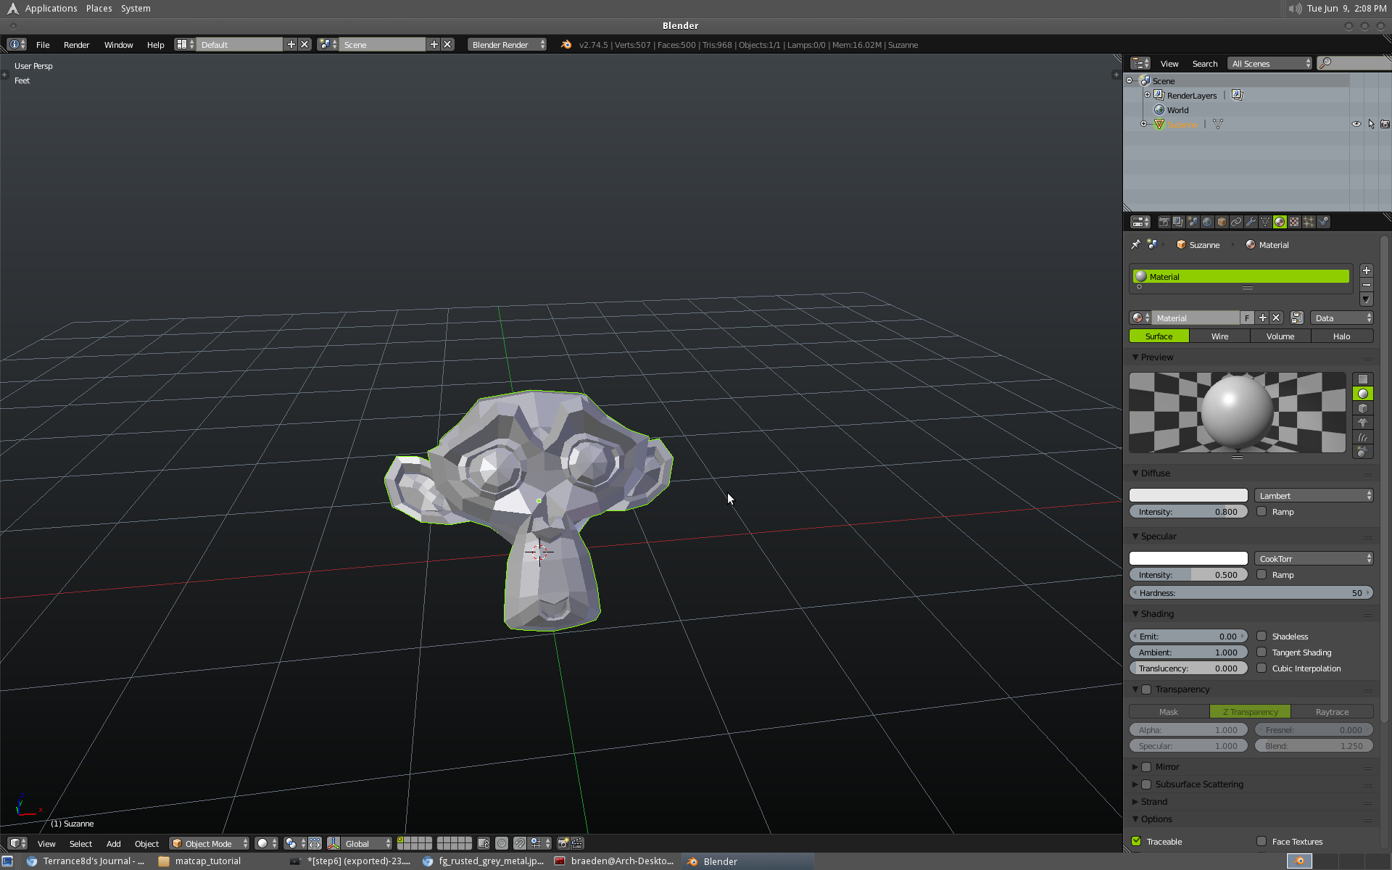Image resolution: width=1392 pixels, height=870 pixels.
Task: Switch material type to Wire
Action: (x=1219, y=336)
